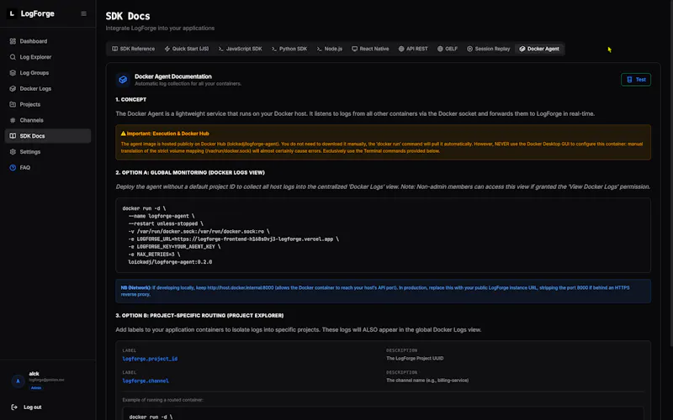This screenshot has height=420, width=673.
Task: Click the Log out arrow icon
Action: pos(14,407)
